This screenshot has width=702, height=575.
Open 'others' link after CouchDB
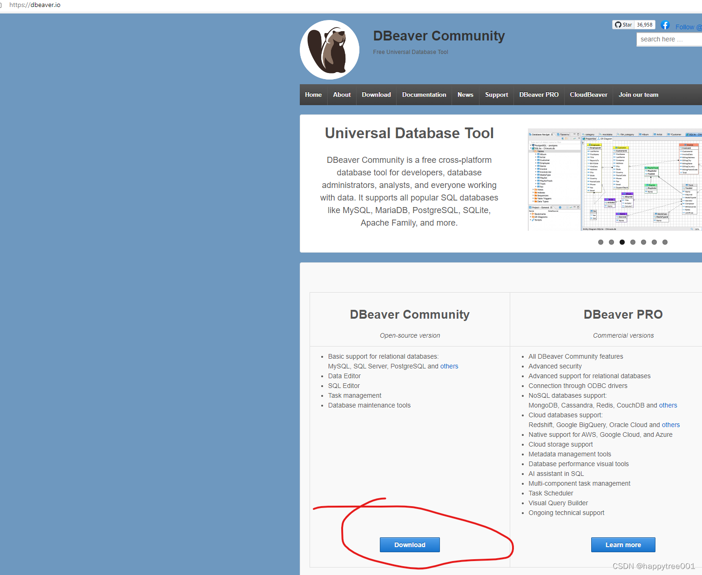pyautogui.click(x=668, y=405)
